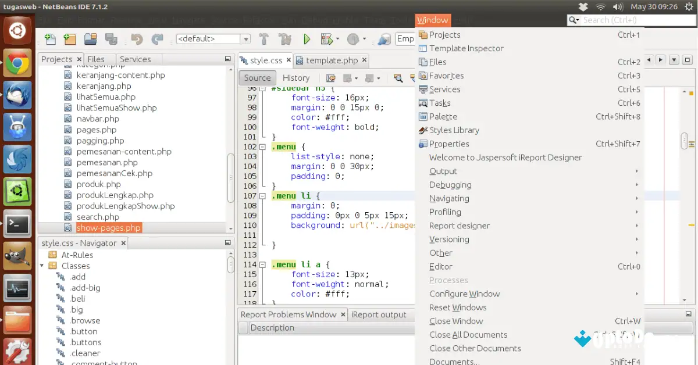Click the Build Project hammer icon
Screen dimensions: 698x365
pos(263,39)
